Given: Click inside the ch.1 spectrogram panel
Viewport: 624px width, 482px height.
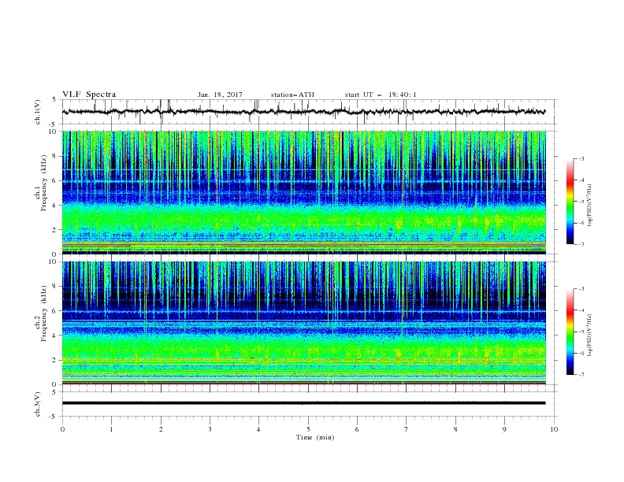Looking at the screenshot, I should click(x=303, y=192).
